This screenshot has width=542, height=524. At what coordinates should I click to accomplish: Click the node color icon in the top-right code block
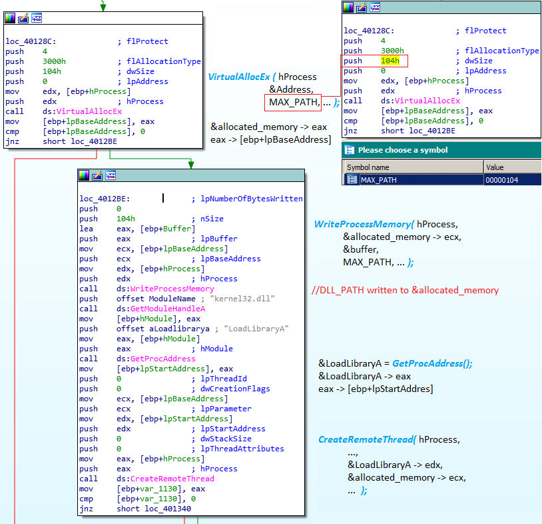[x=348, y=7]
